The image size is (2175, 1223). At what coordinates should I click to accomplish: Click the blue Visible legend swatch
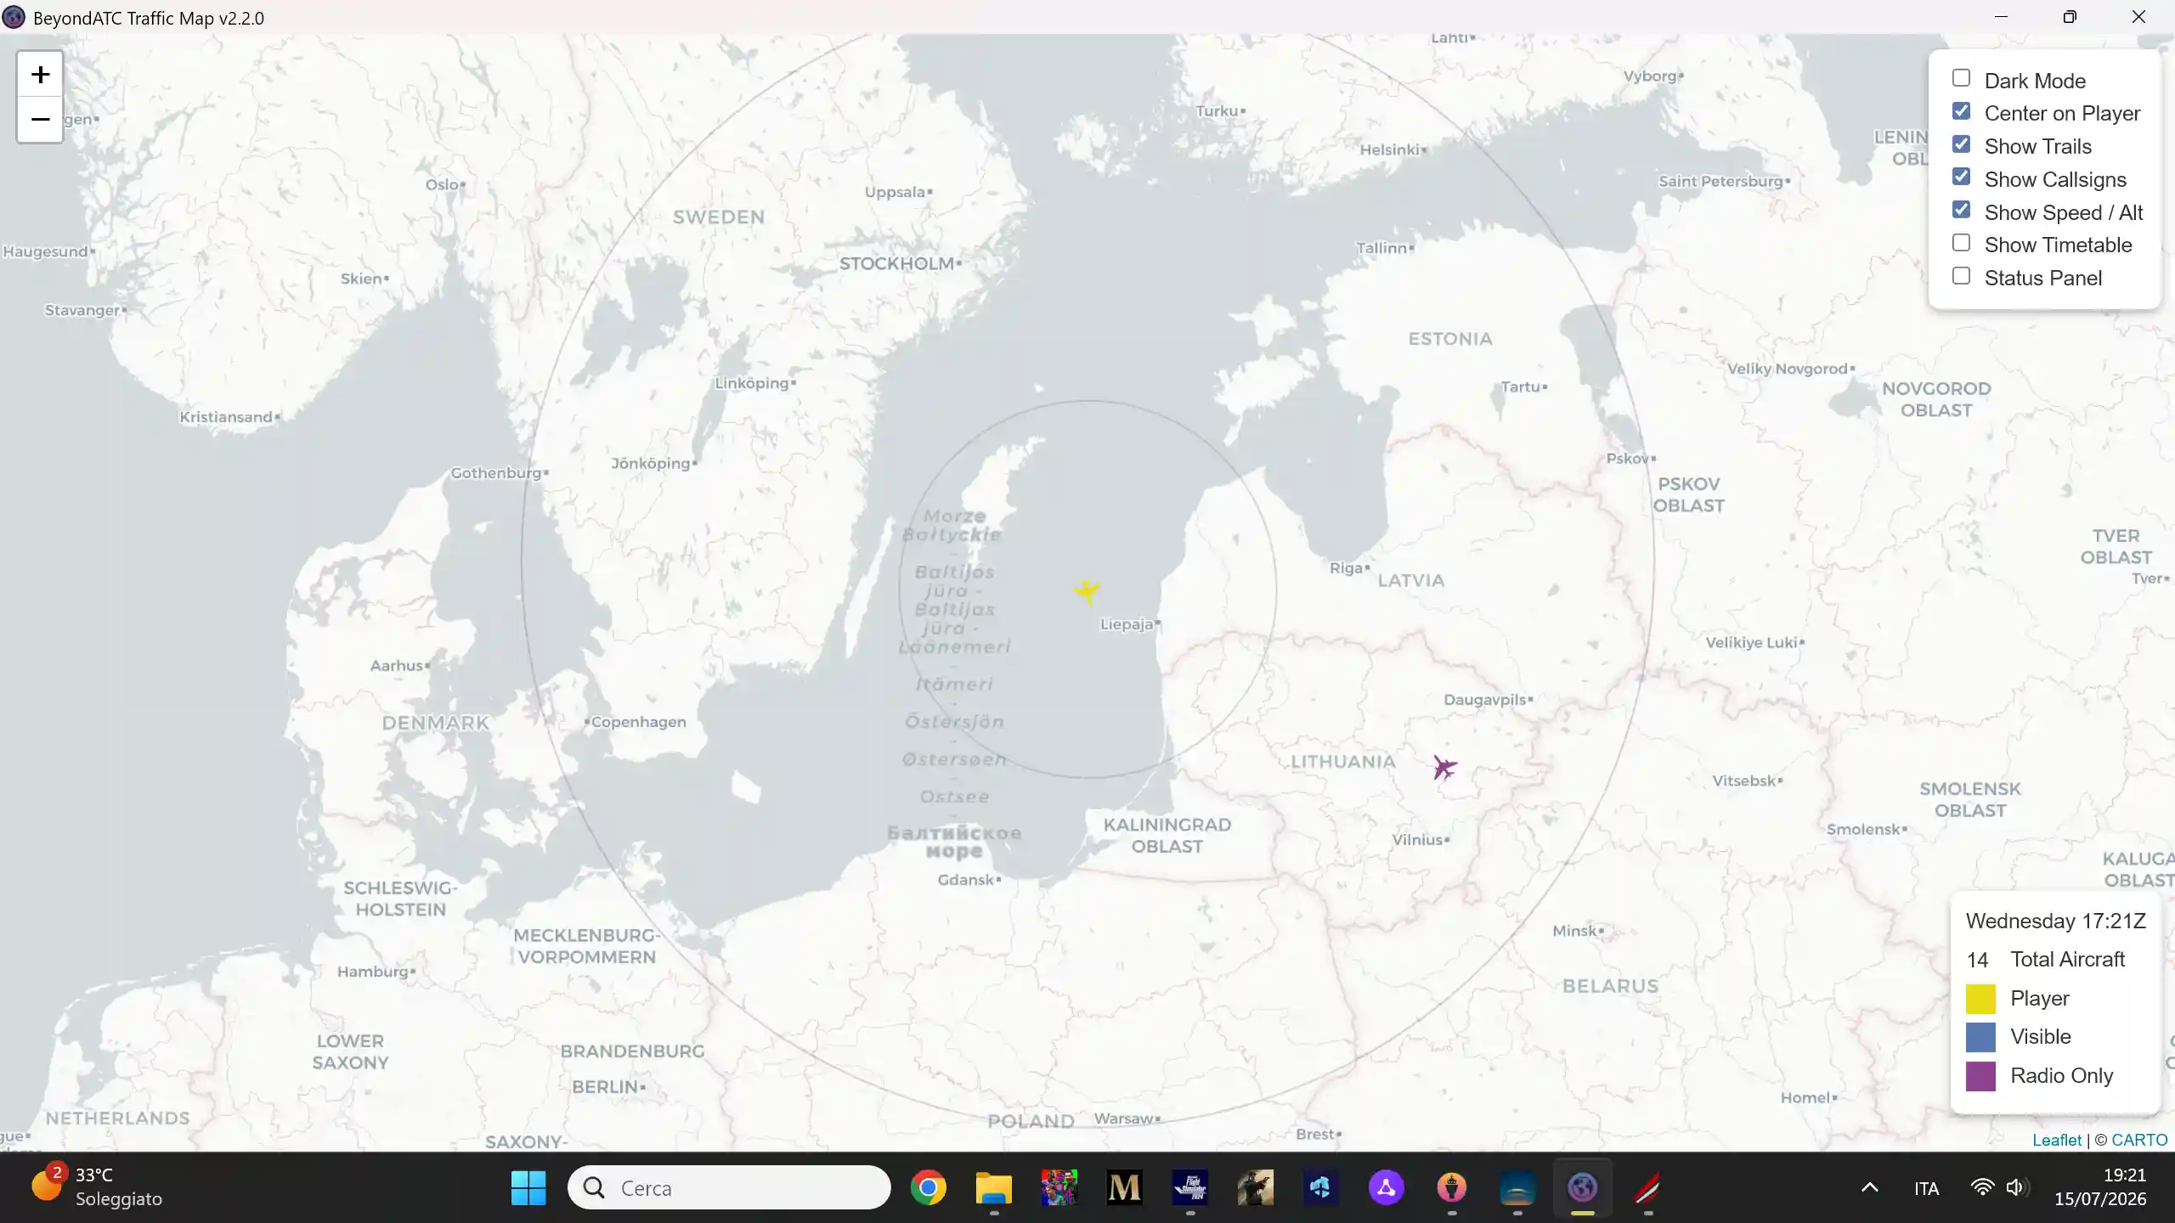coord(1980,1037)
